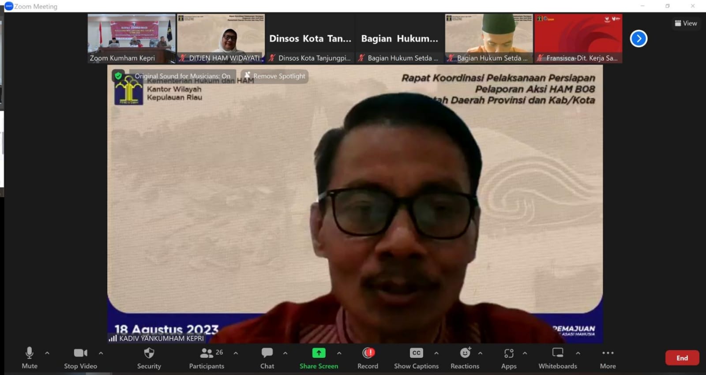Open the Reactions smiley menu
The image size is (706, 375).
[465, 353]
